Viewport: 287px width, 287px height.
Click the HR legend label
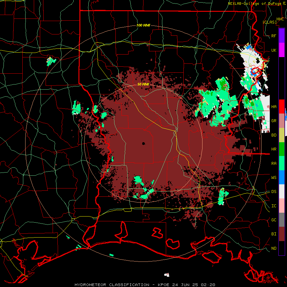(274, 149)
